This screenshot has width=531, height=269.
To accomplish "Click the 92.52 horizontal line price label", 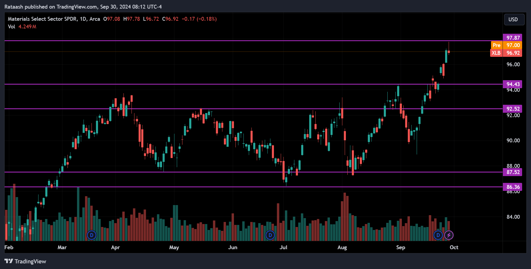I will coord(513,109).
